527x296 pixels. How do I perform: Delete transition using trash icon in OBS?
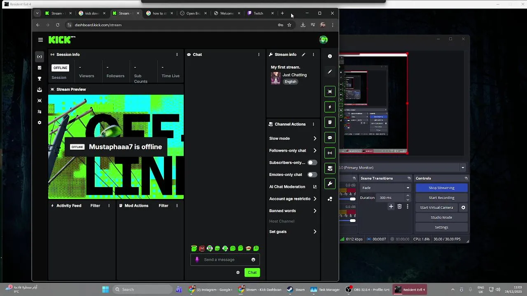coord(399,206)
